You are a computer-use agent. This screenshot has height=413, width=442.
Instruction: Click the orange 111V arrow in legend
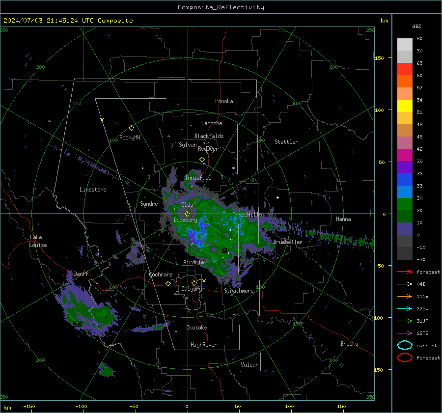click(405, 296)
